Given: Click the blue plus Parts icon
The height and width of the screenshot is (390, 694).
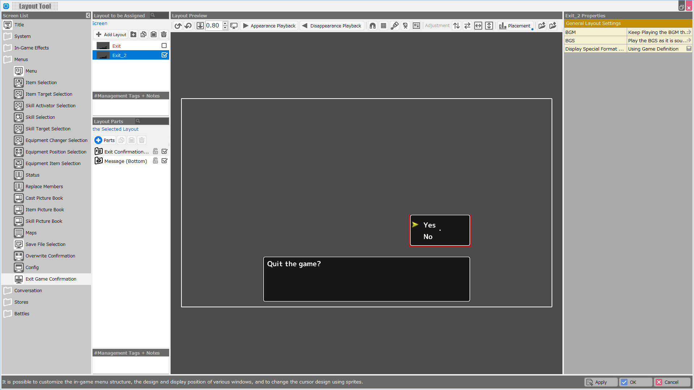Looking at the screenshot, I should click(98, 140).
